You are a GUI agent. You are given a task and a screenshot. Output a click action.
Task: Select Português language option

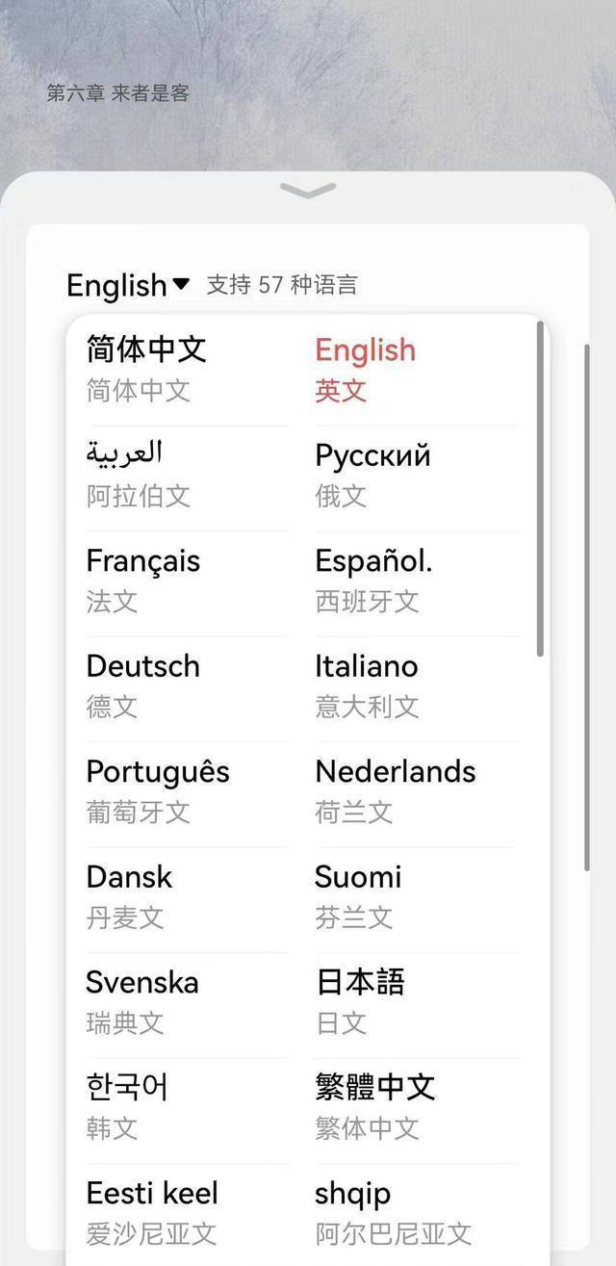point(158,790)
